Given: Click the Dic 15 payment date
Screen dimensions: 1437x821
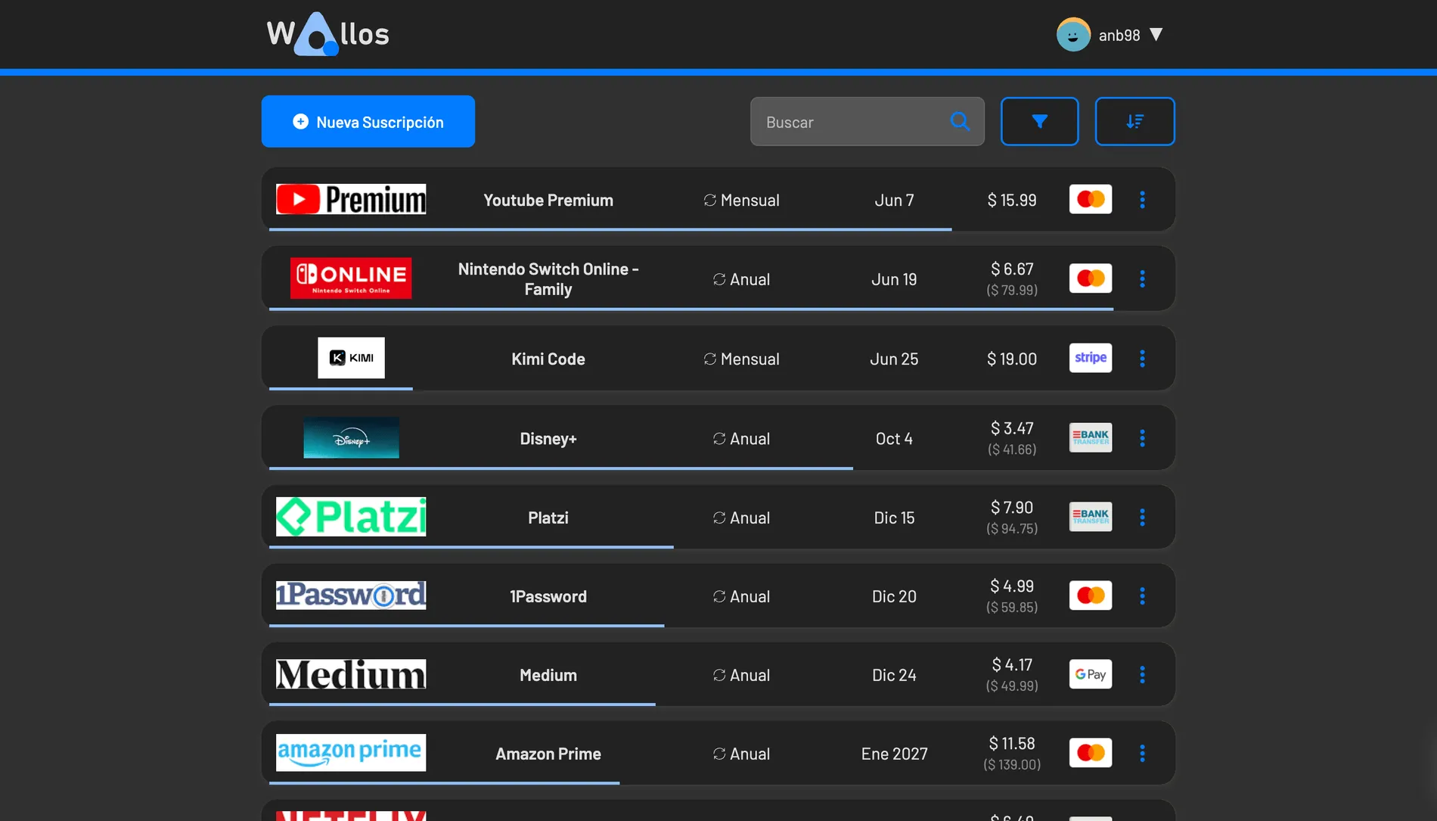Looking at the screenshot, I should (894, 518).
